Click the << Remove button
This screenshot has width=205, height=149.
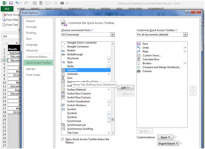click(125, 94)
